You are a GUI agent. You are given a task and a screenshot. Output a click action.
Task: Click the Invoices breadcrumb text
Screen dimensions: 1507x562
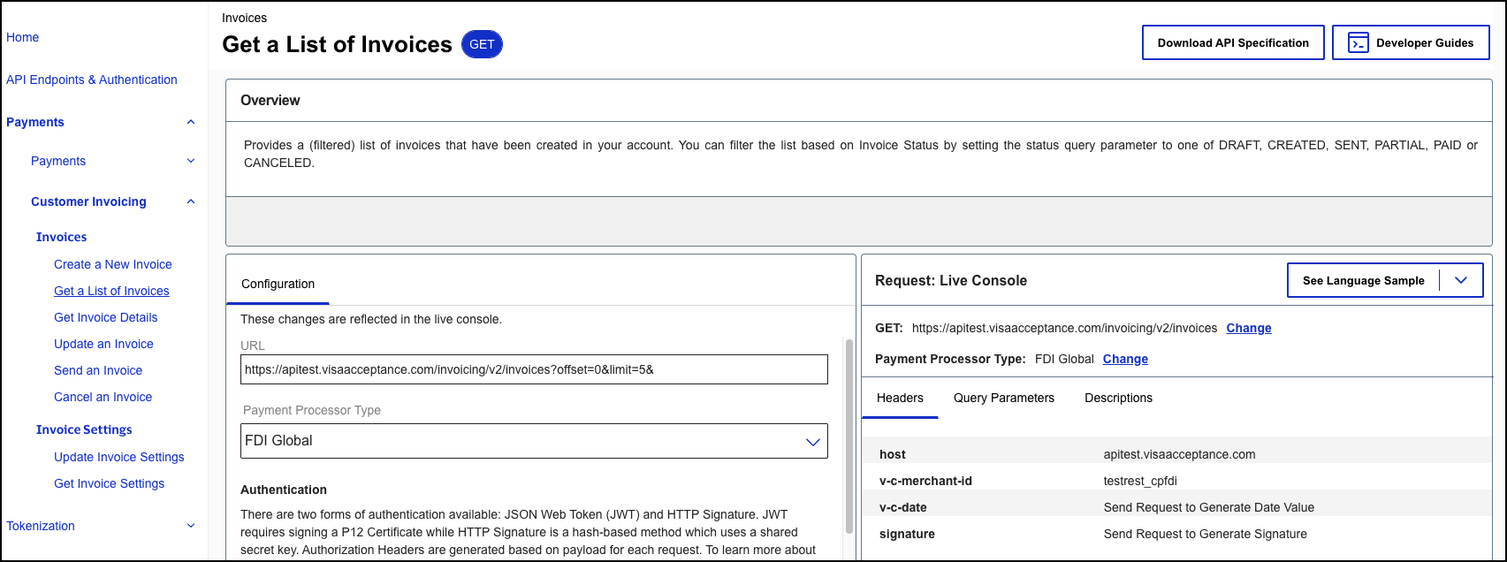244,18
